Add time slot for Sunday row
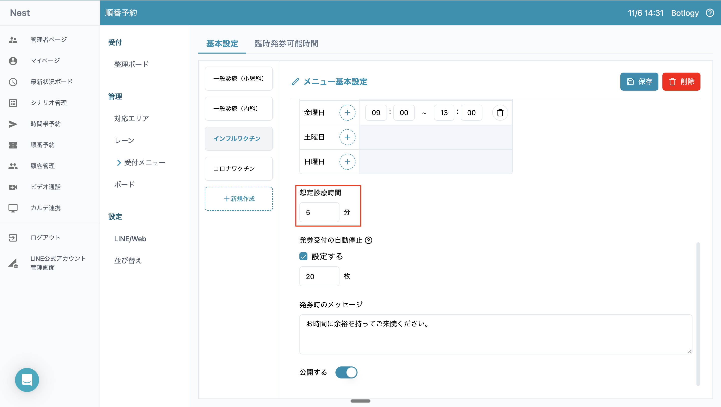Image resolution: width=721 pixels, height=407 pixels. 347,161
